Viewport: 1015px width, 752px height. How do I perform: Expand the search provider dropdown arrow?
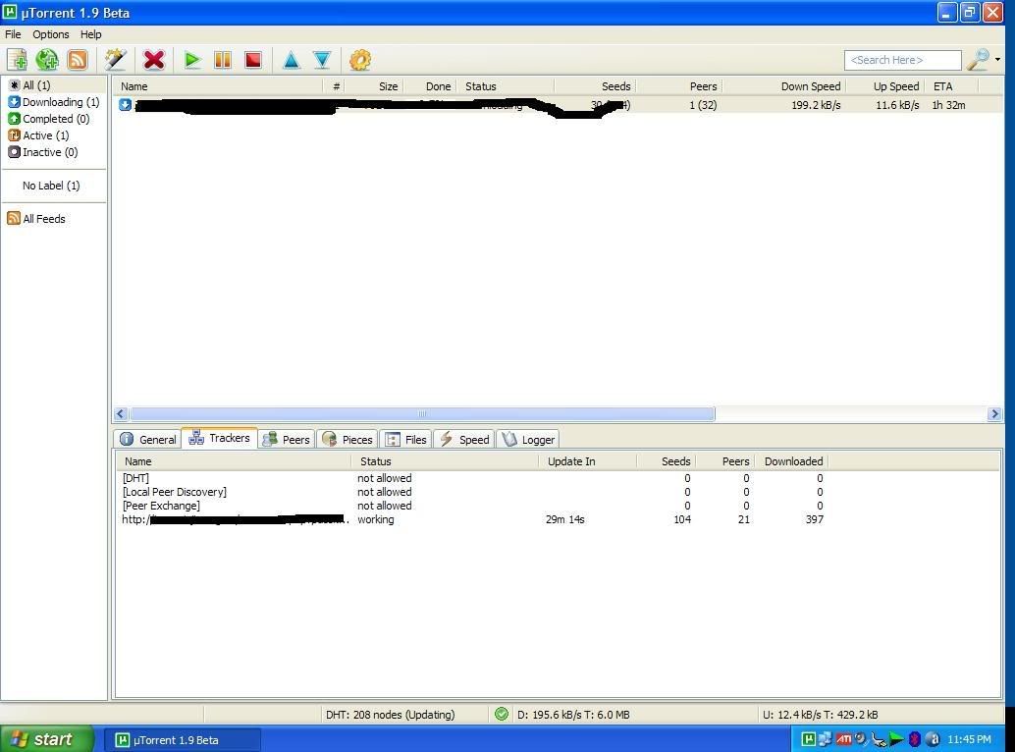[x=997, y=60]
